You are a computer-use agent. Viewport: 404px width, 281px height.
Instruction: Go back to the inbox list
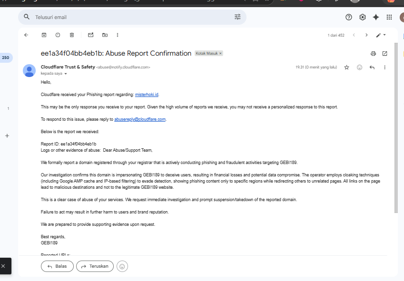coord(26,35)
